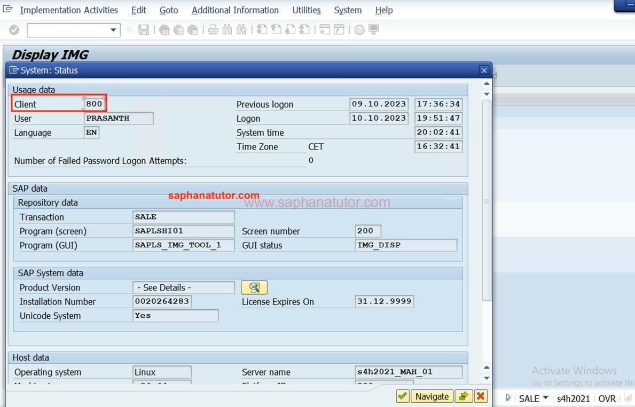
Task: Open the command field dropdown arrow
Action: pos(113,29)
